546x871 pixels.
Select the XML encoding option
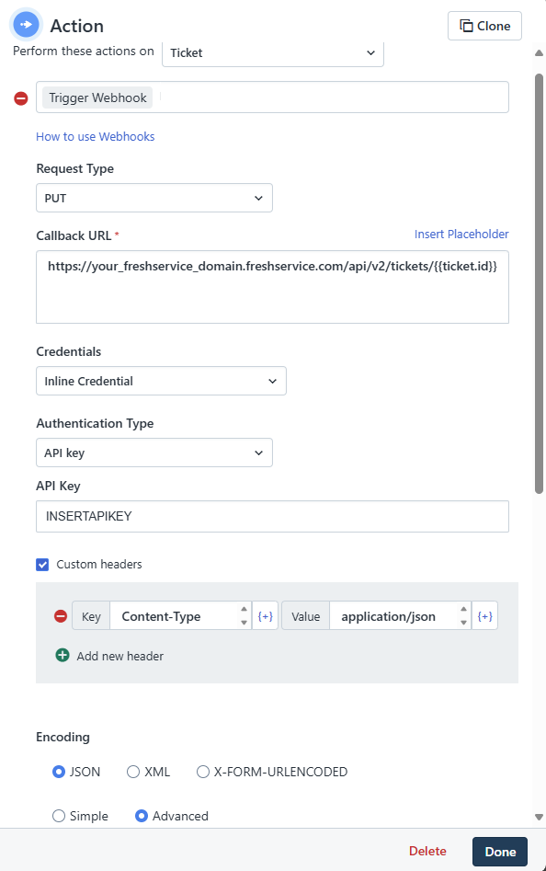pos(133,772)
